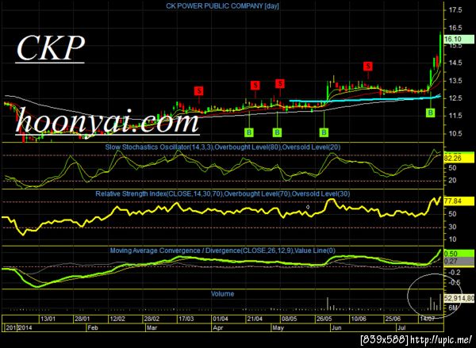Click the Moving Average Convergence / Divergence title
This screenshot has width=476, height=348.
coord(222,250)
